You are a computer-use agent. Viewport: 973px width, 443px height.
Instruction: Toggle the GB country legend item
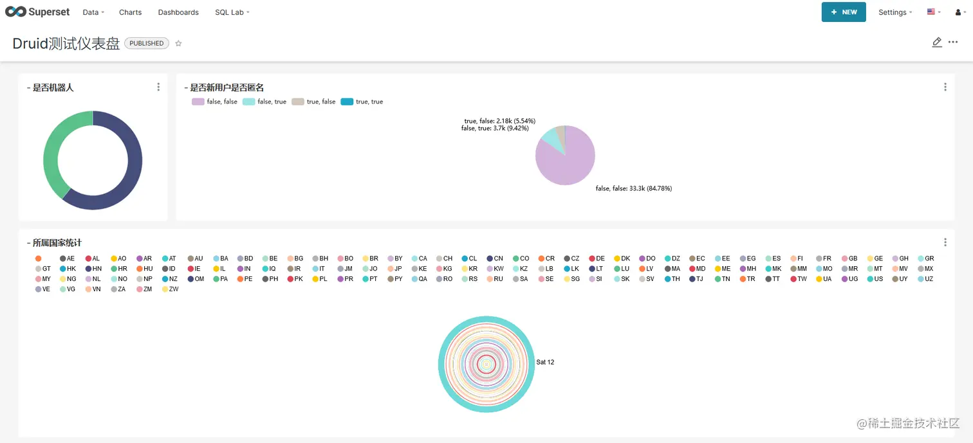pos(849,258)
